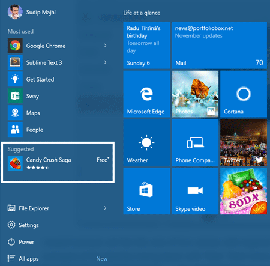Open the Twitter tile

tap(244, 142)
